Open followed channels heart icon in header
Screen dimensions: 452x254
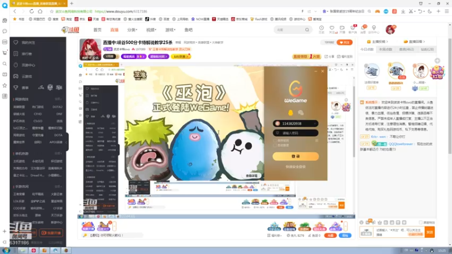coord(332,28)
